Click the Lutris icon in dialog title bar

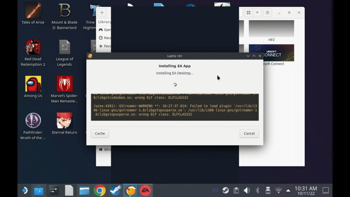[x=90, y=56]
